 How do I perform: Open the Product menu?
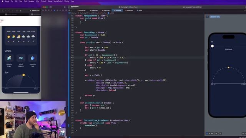pyautogui.click(x=43, y=1)
